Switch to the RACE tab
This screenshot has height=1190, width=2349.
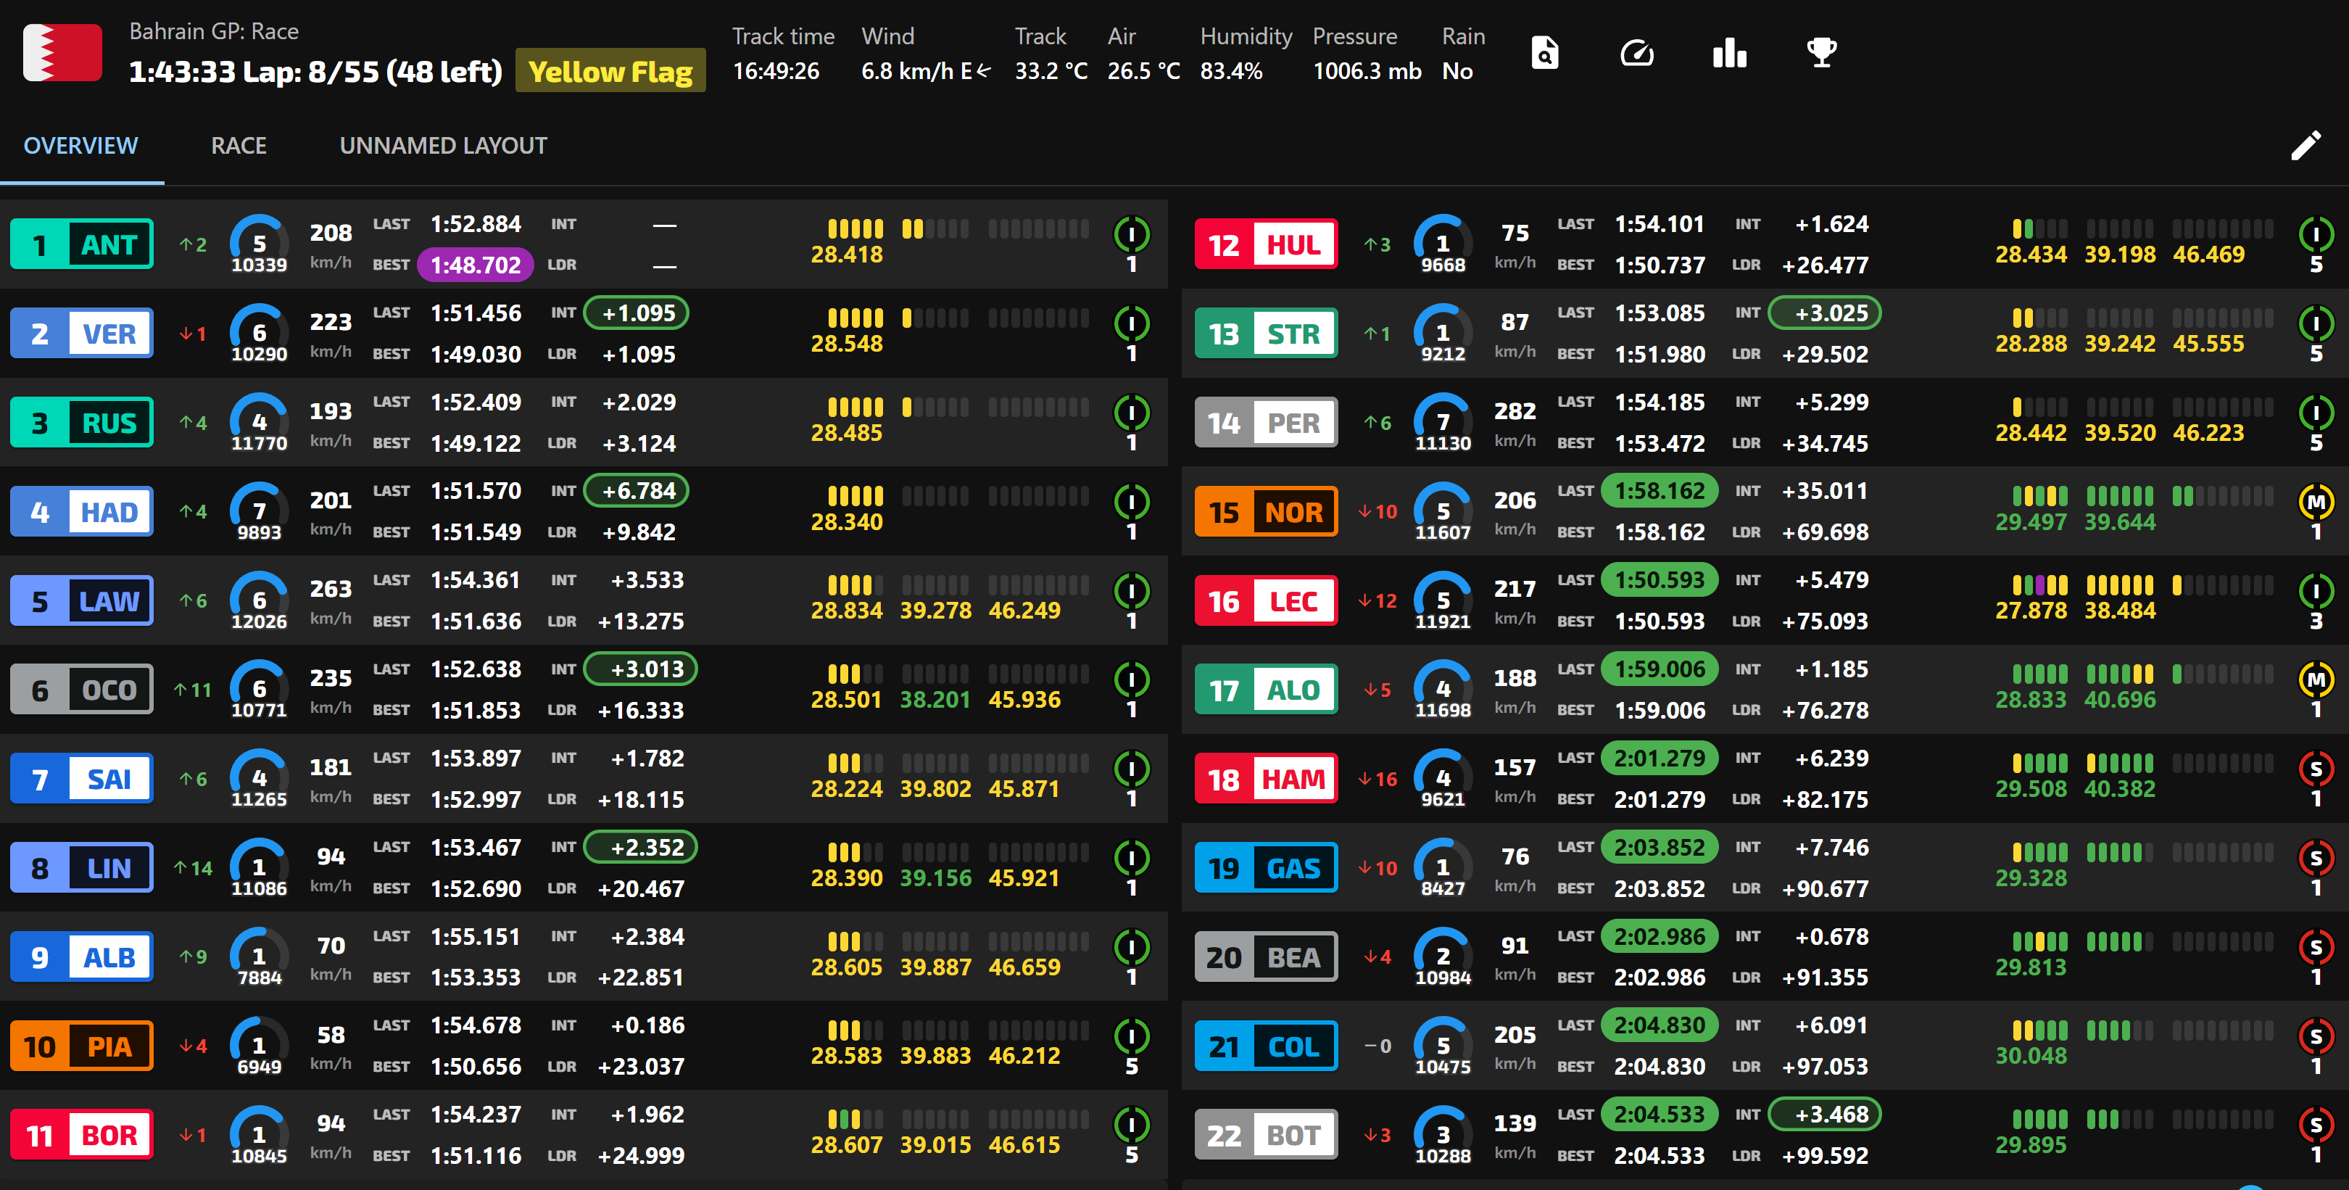point(239,146)
